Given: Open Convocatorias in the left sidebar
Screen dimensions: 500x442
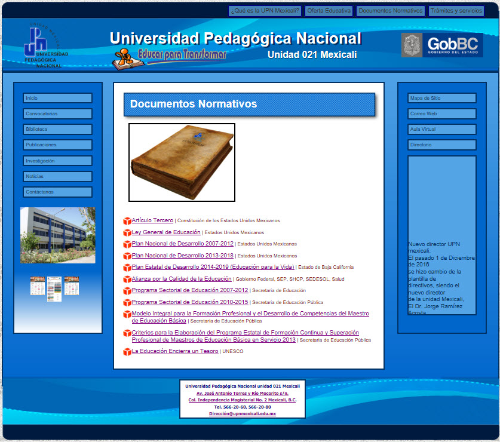Looking at the screenshot, I should [x=57, y=113].
